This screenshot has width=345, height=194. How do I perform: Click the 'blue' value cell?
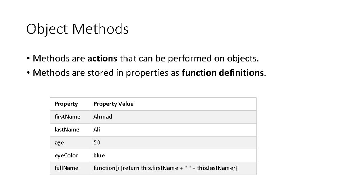(174, 156)
